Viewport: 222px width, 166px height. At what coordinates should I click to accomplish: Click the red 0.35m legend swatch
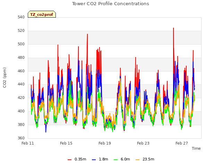tap(69, 160)
